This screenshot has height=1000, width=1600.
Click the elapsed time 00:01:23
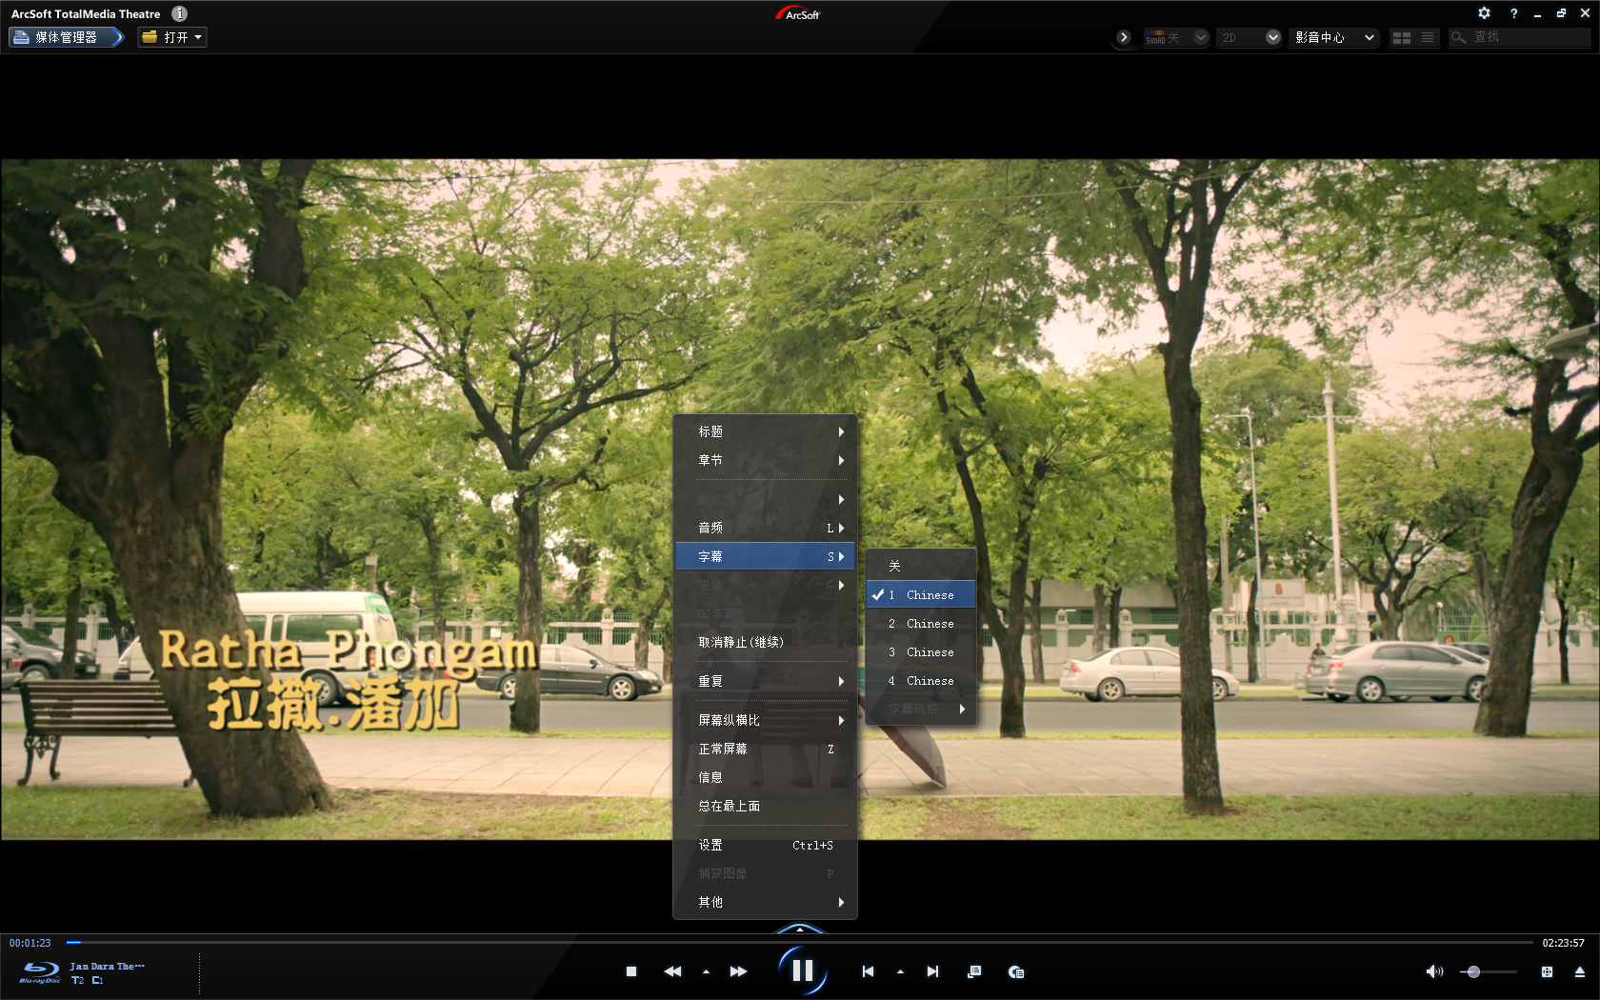pos(30,943)
